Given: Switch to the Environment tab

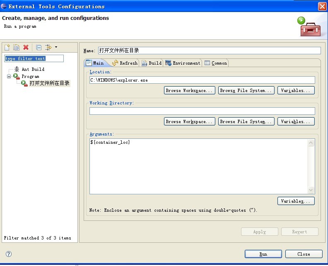Looking at the screenshot, I should point(183,63).
